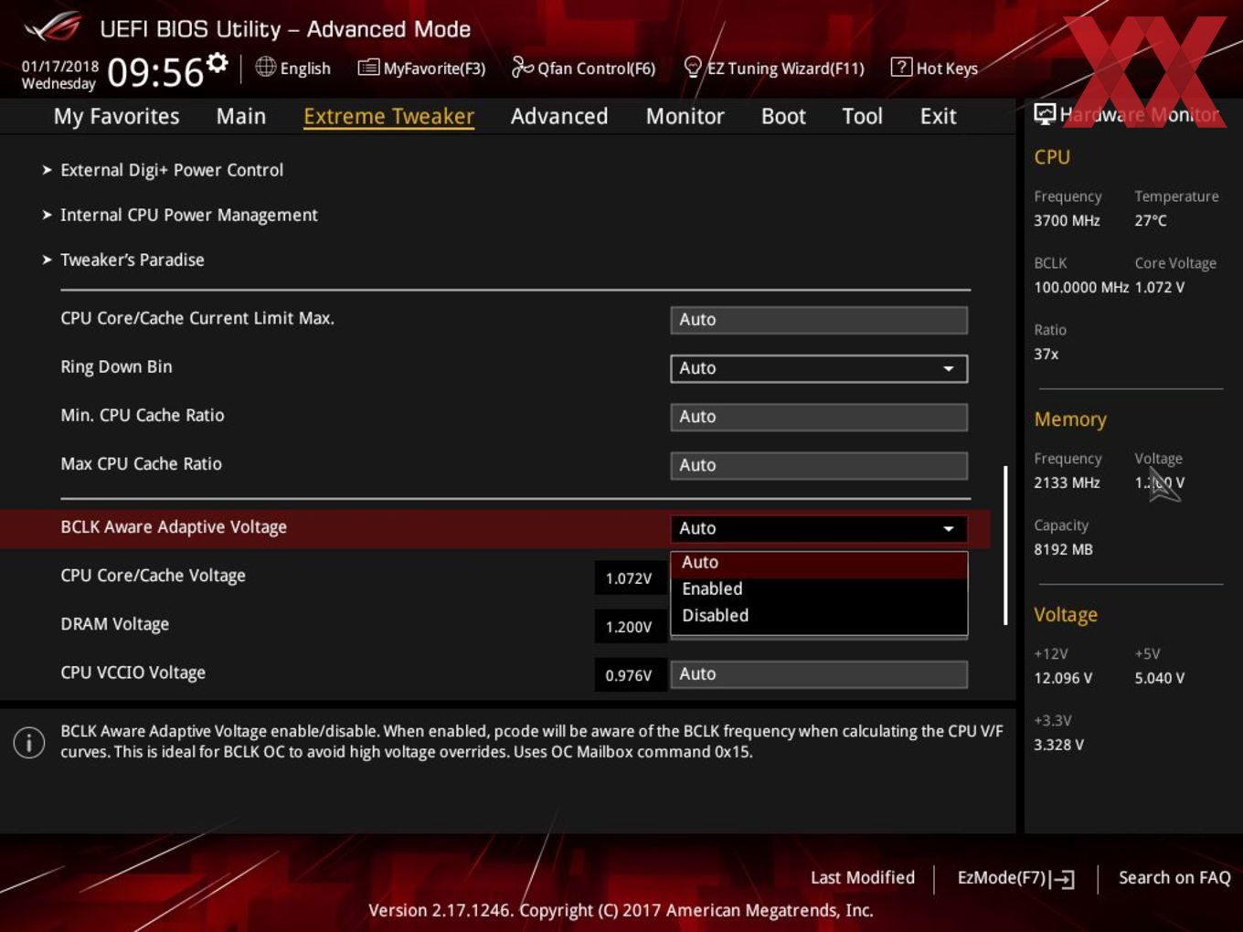1243x932 pixels.
Task: Click +12V reading 12.096 V
Action: pyautogui.click(x=1063, y=678)
